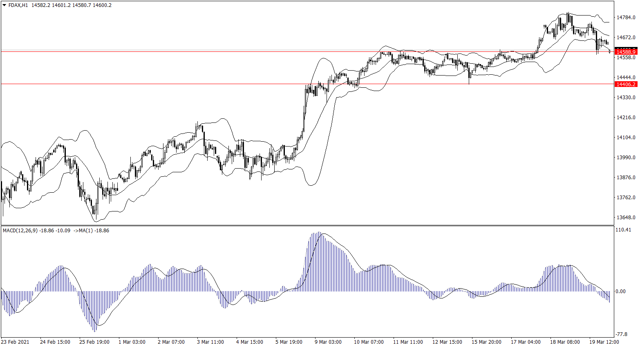Select the 12 Mar 15:00 time label
This screenshot has height=347, width=640.
(447, 342)
